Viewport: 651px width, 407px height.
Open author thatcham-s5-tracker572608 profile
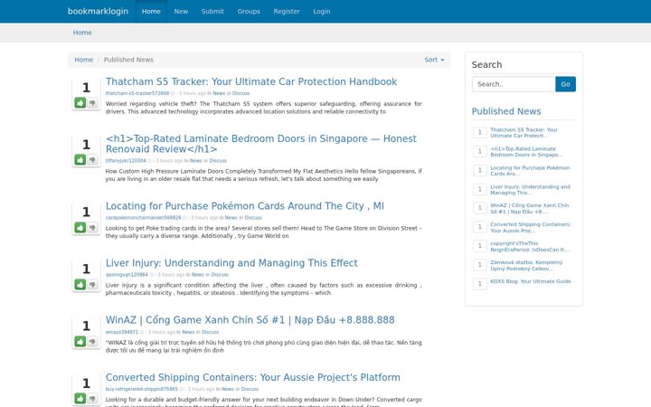pyautogui.click(x=137, y=93)
